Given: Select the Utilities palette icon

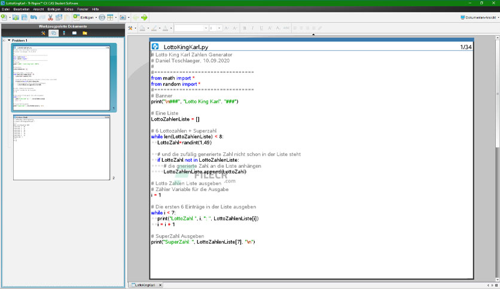Looking at the screenshot, I should coord(74,33).
